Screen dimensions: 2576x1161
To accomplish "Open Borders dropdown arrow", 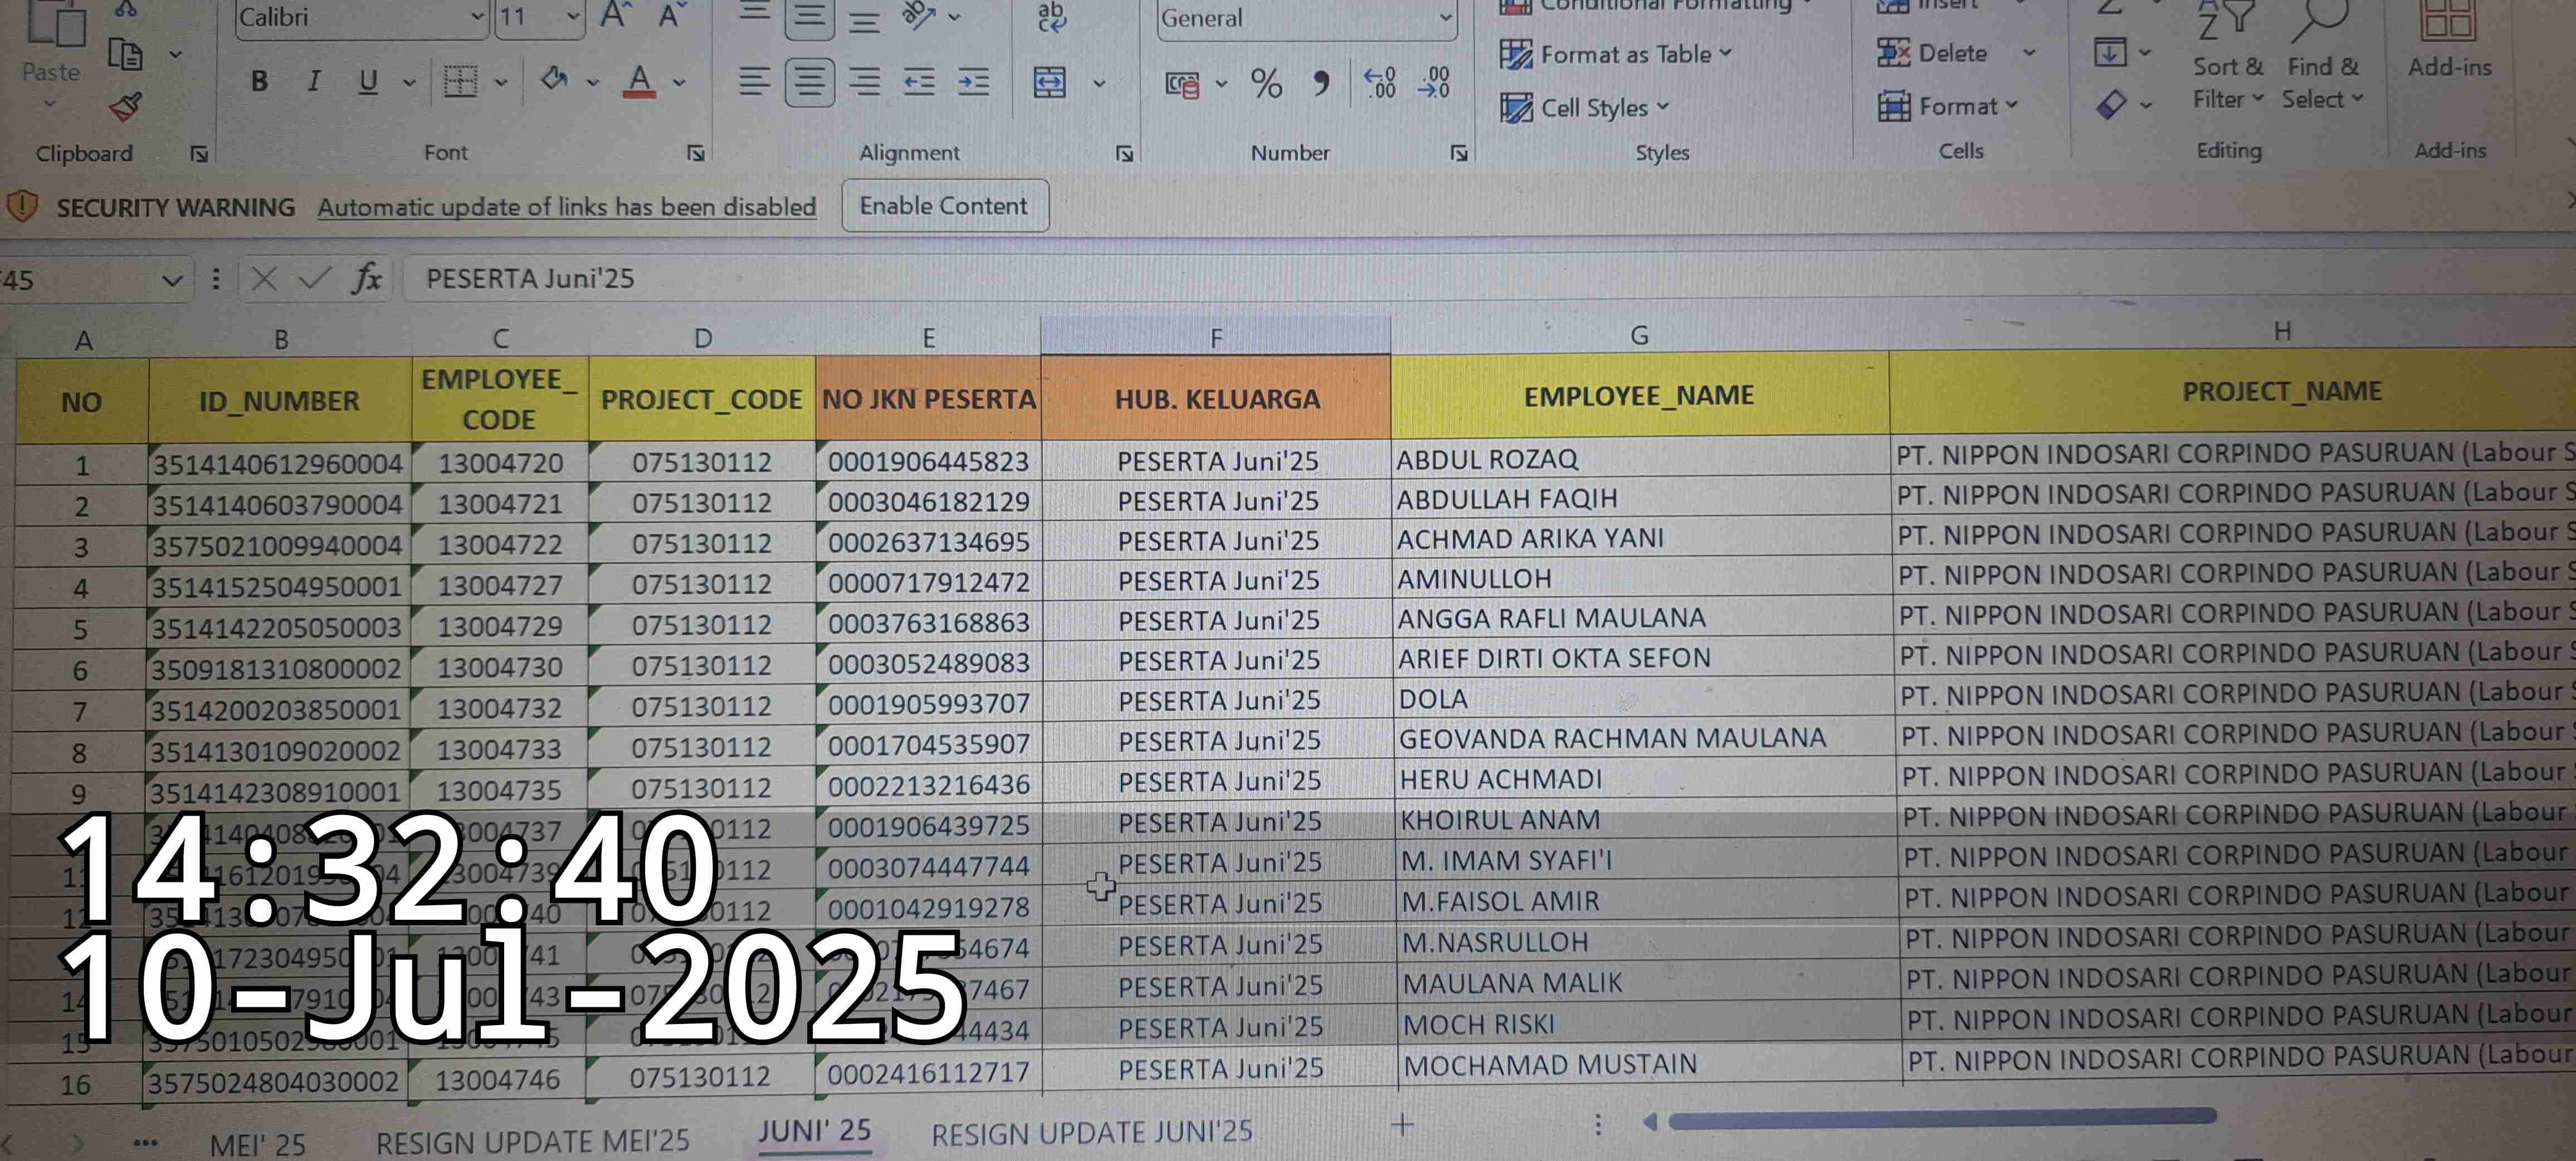I will click(x=501, y=82).
